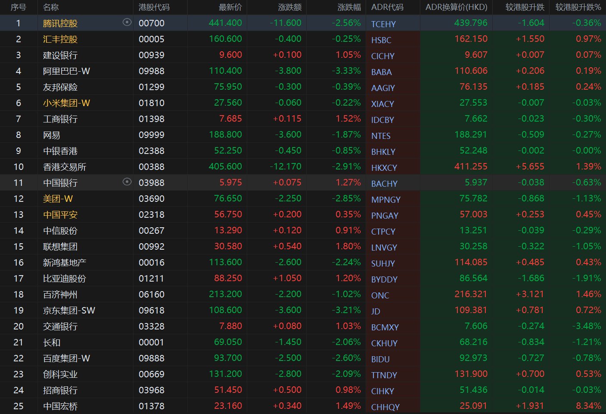Select 京东集团-SW in the list
Viewport: 606px width, 414px height.
[69, 310]
